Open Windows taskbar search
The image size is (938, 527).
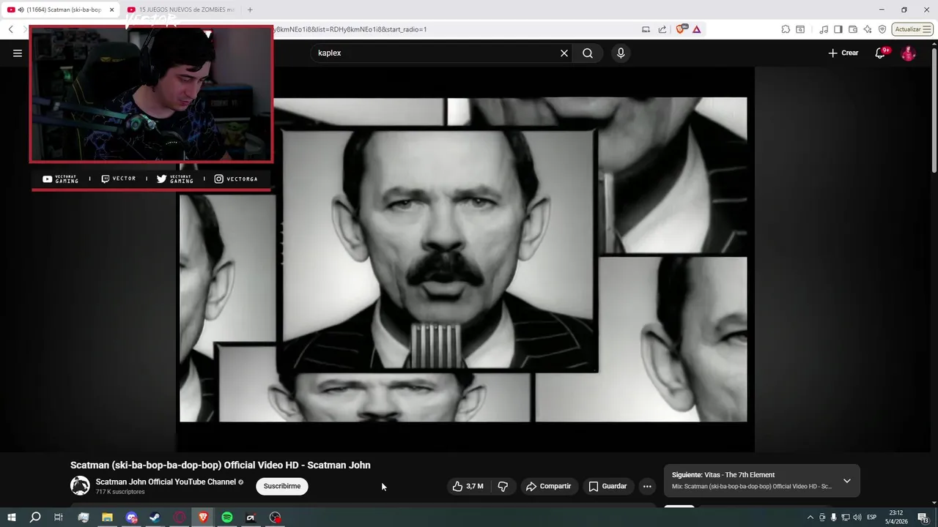tap(35, 517)
